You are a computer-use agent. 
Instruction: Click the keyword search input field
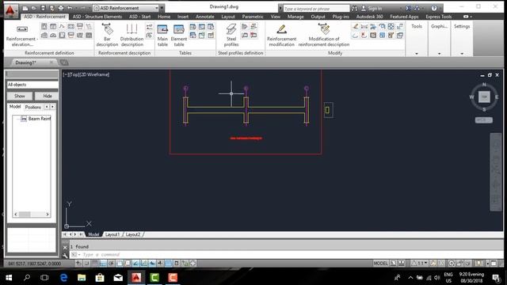pyautogui.click(x=316, y=9)
